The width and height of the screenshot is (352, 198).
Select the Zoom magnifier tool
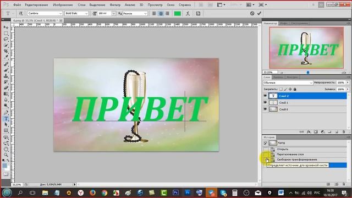6,155
